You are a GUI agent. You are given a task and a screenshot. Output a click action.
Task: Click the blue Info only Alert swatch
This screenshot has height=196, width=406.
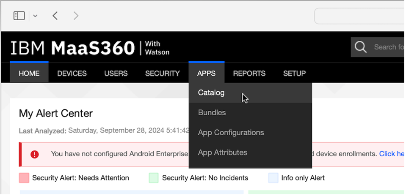(x=273, y=178)
